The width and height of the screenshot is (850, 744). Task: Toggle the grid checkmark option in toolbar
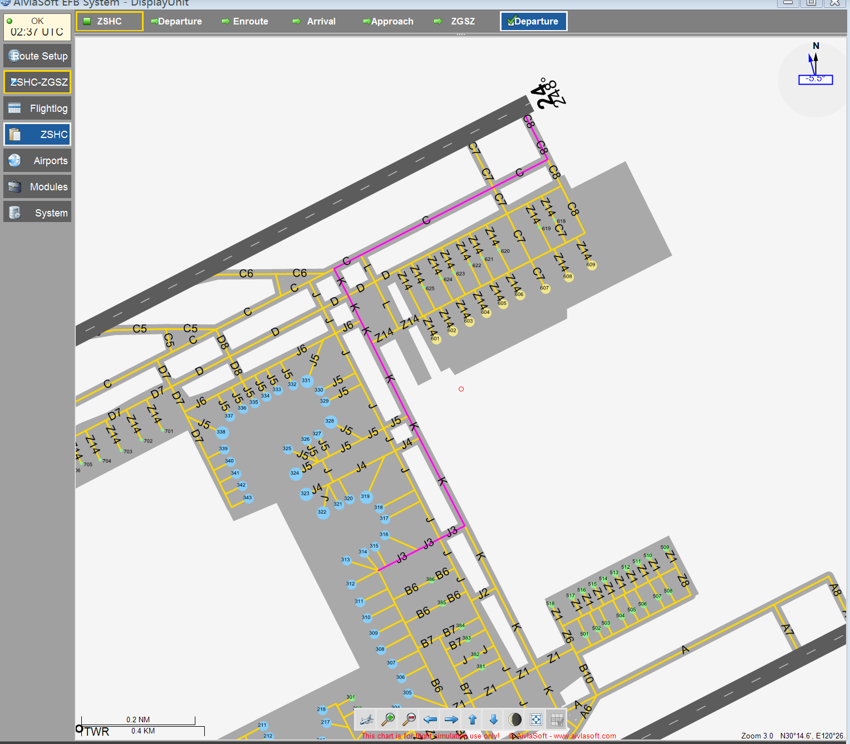point(557,720)
